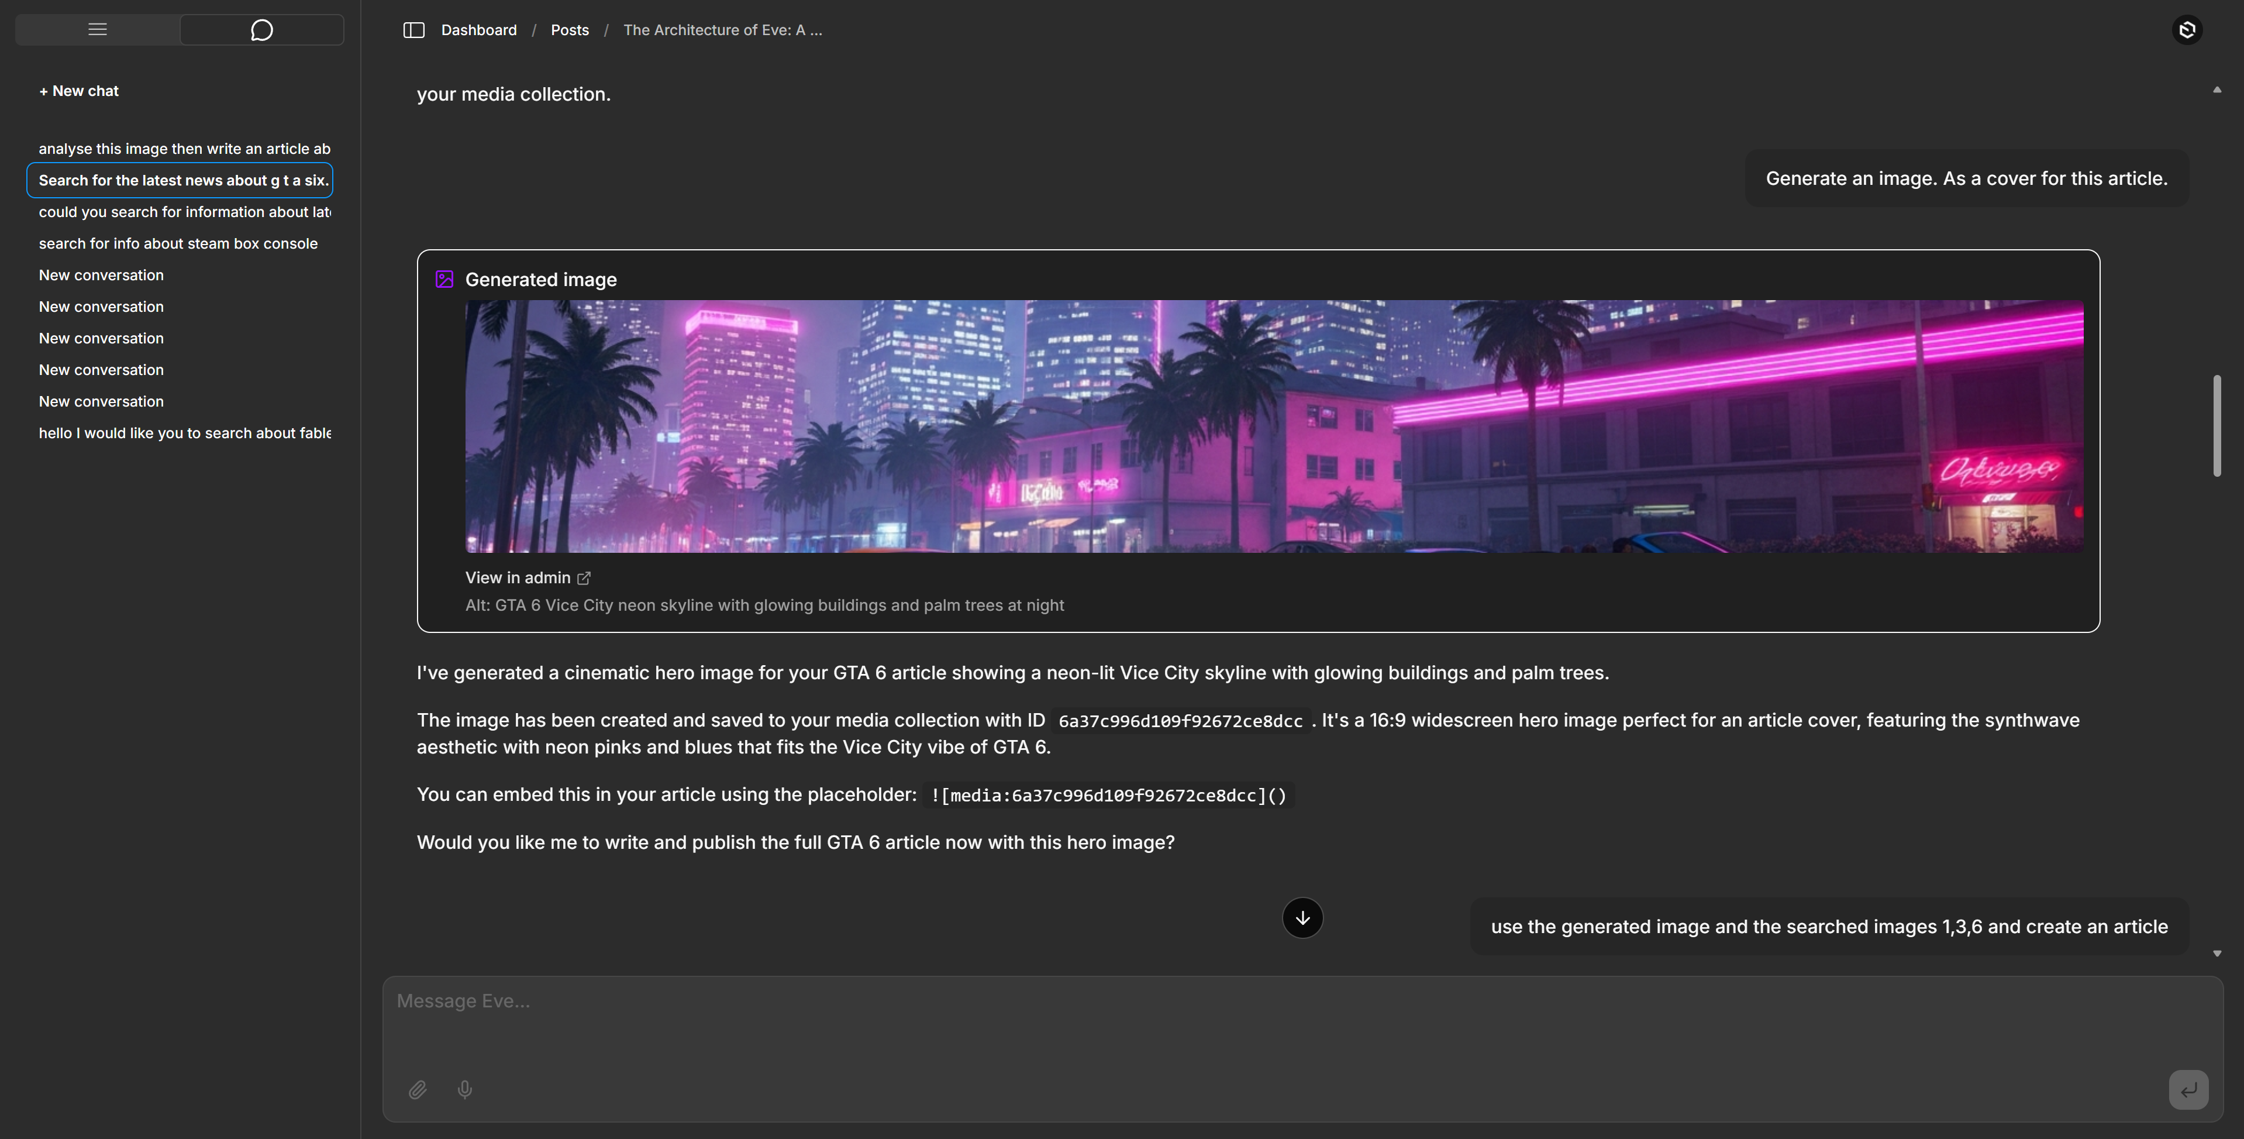Open The Architecture of Eve breadcrumb

(722, 30)
